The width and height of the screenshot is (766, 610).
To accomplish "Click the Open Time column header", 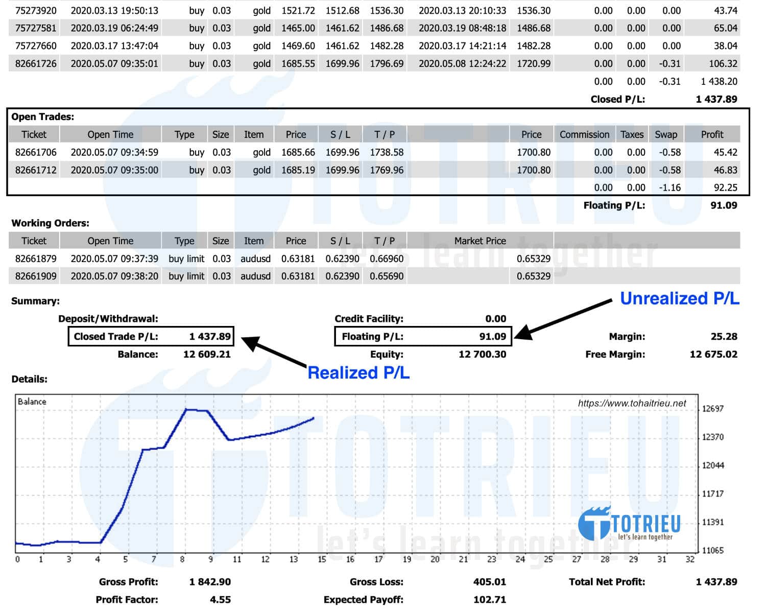I will pos(110,134).
